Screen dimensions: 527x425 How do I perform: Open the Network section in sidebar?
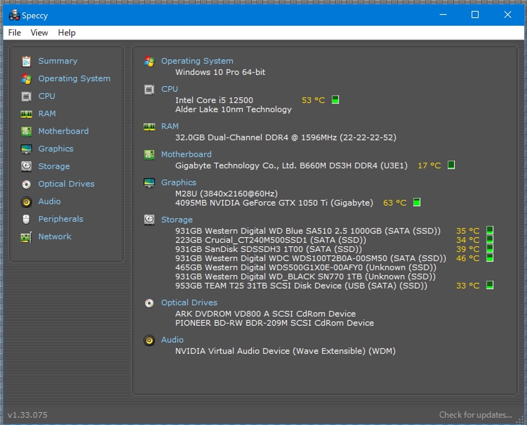coord(55,237)
